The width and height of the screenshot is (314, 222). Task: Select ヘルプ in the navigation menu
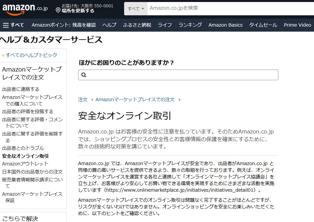point(109,25)
